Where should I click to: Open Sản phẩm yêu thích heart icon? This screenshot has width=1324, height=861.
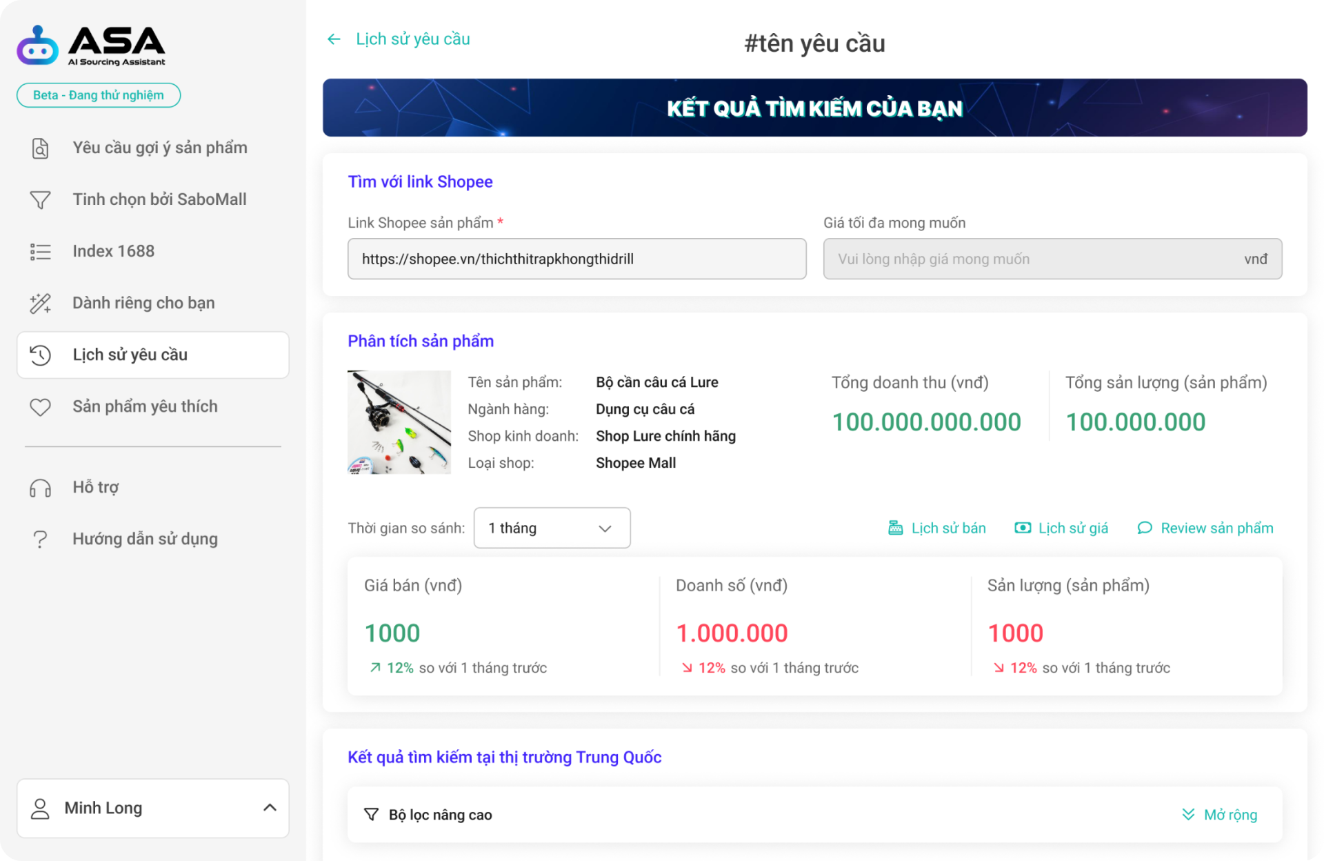pos(41,407)
